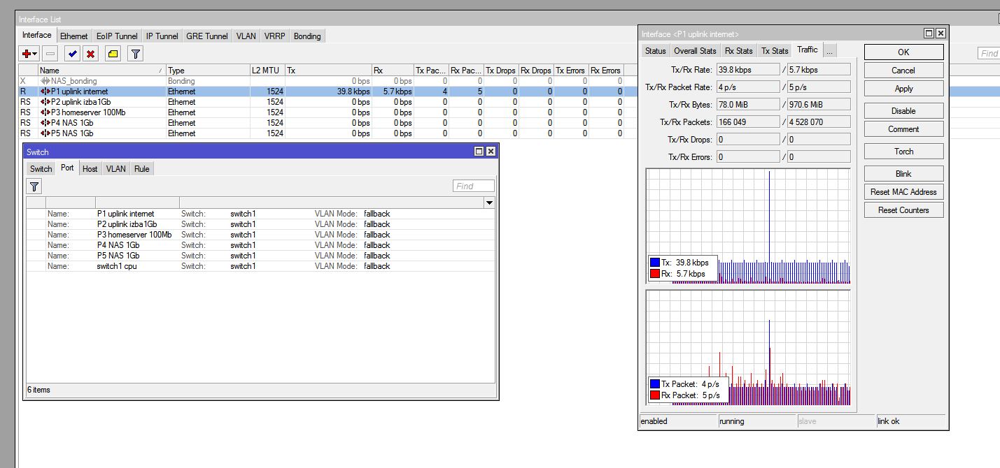Viewport: 1000px width, 468px height.
Task: Open the Ethernet tab
Action: pyautogui.click(x=74, y=36)
